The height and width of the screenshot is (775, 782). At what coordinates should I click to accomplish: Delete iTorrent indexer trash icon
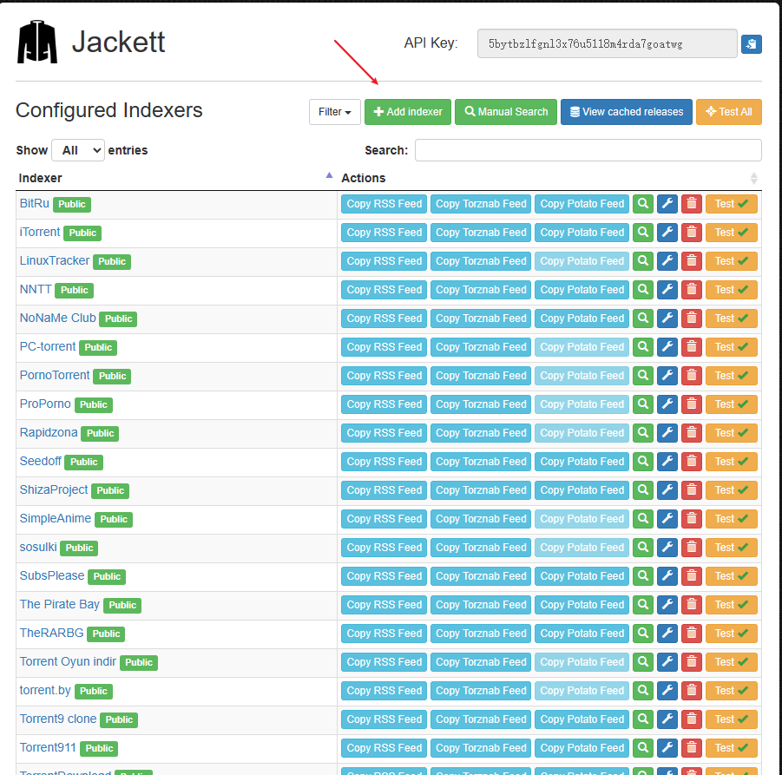tap(692, 233)
